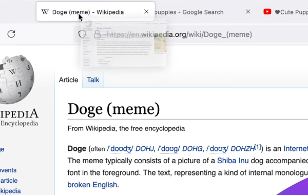Select the Doge (meme) Wikipedia browser tab
The height and width of the screenshot is (195, 308).
[x=95, y=12]
